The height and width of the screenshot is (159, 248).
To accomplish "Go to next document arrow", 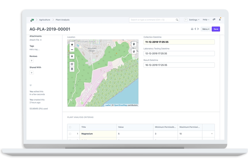I will coord(198,29).
